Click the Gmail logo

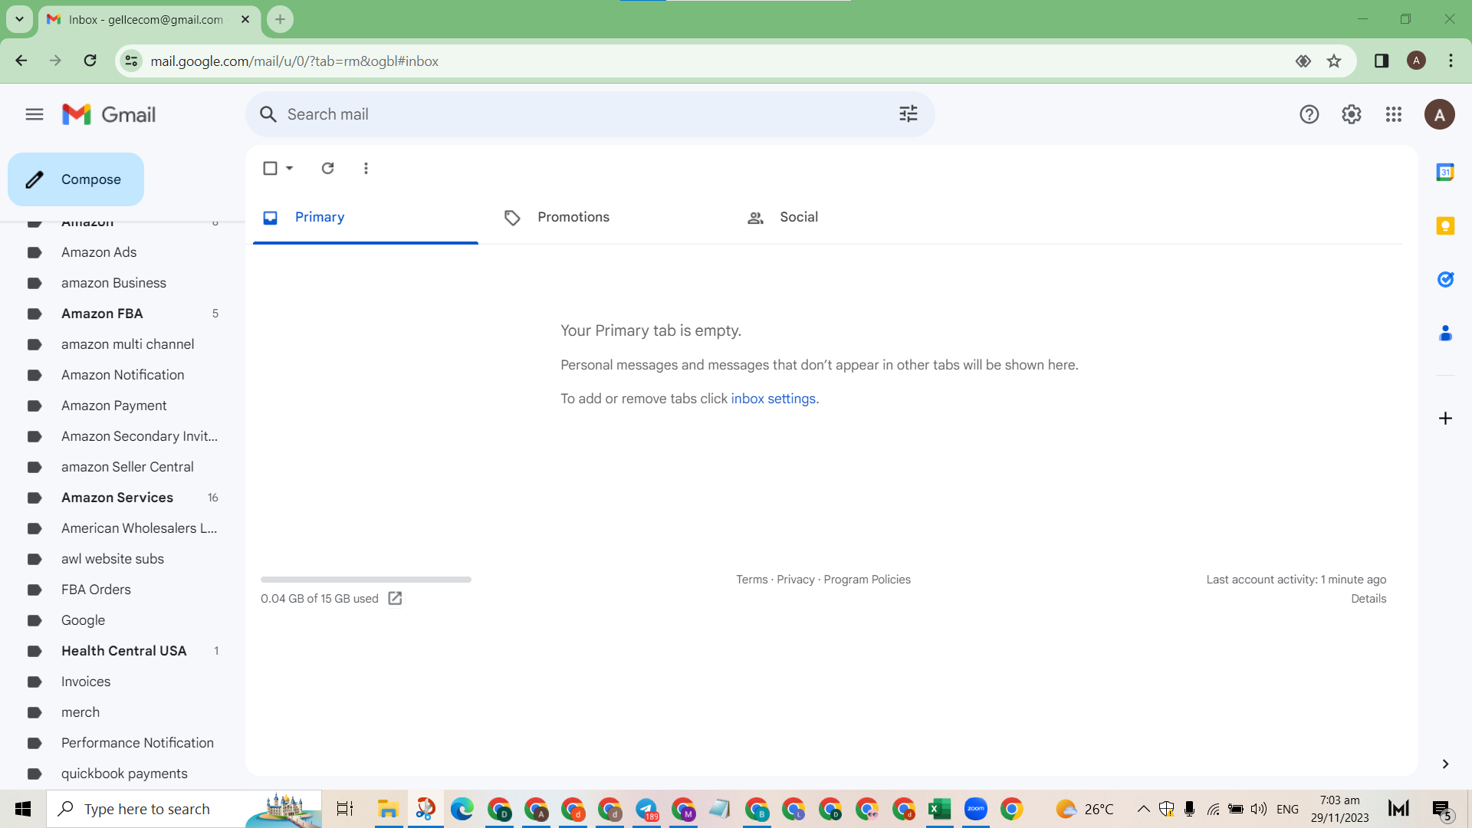click(x=109, y=115)
